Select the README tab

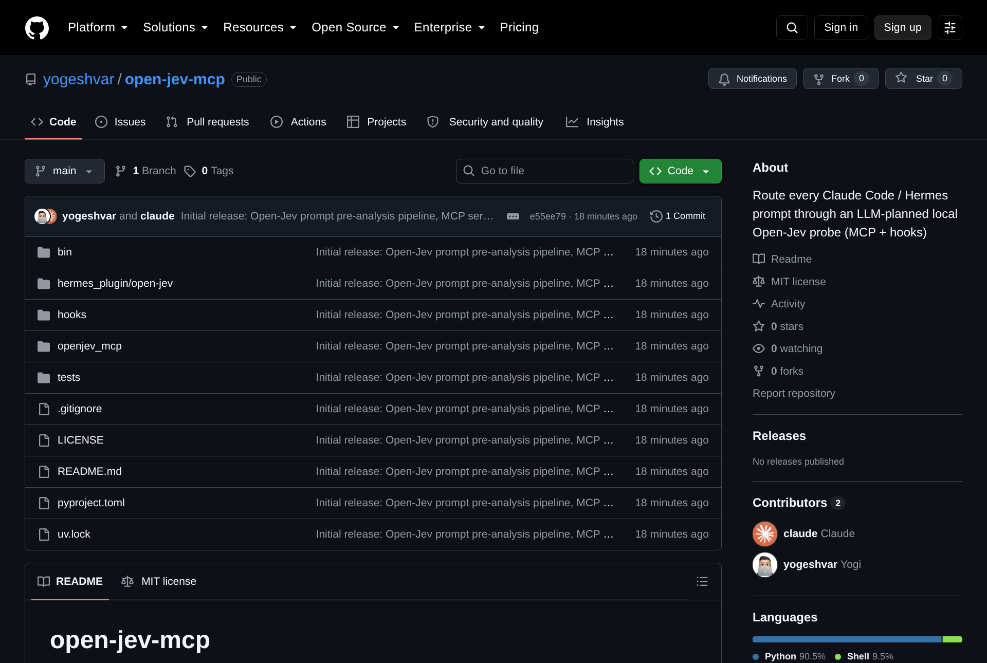[70, 581]
